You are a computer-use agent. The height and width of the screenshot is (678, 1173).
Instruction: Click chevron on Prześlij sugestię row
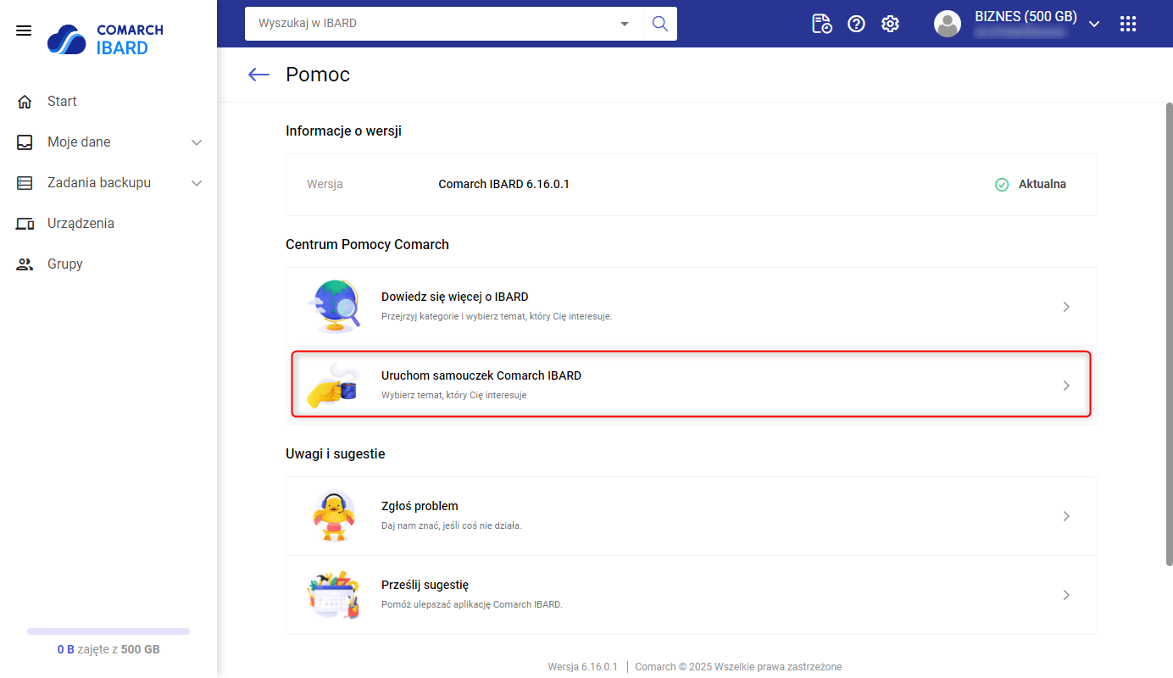pyautogui.click(x=1066, y=595)
